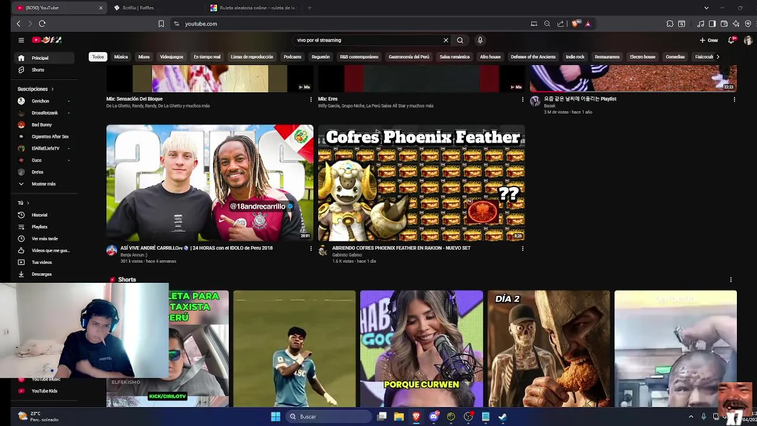Viewport: 757px width, 426px height.
Task: Open browser extensions puzzle icon
Action: pos(670,24)
